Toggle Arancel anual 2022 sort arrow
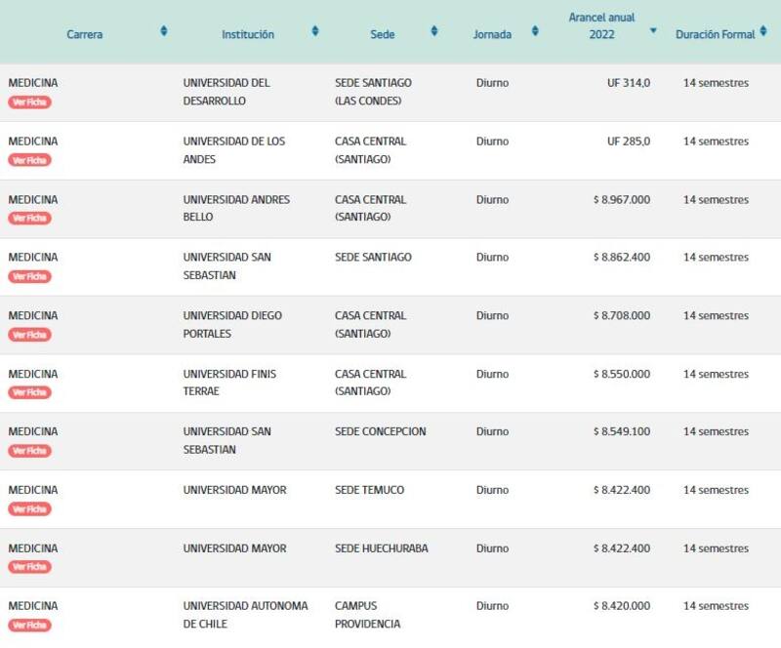Viewport: 781px width, 648px height. [653, 31]
